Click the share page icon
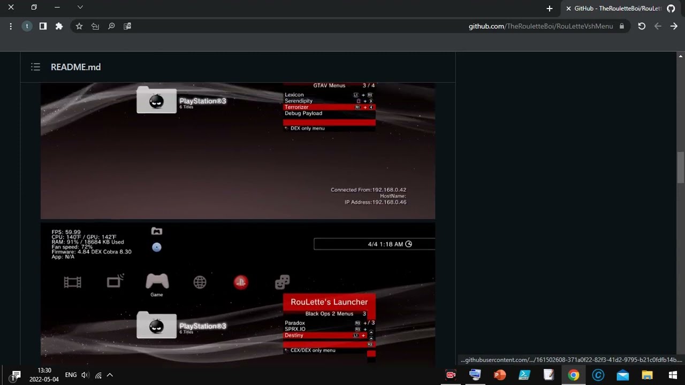 coord(95,26)
